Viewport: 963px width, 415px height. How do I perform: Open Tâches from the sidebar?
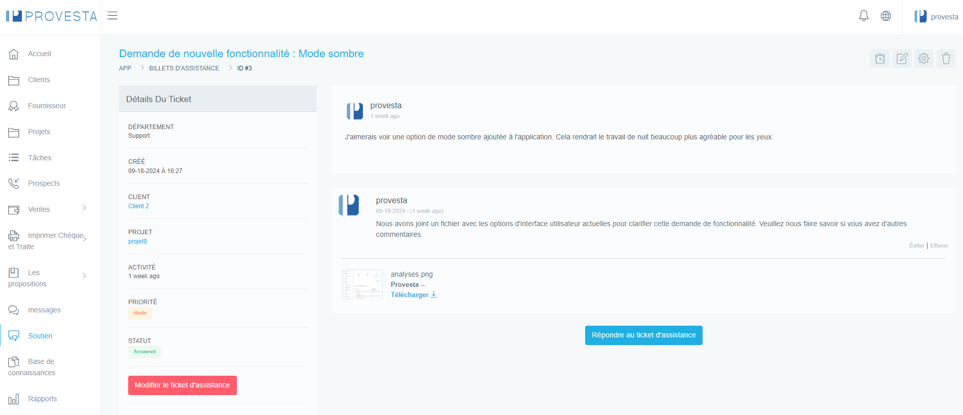coord(39,158)
